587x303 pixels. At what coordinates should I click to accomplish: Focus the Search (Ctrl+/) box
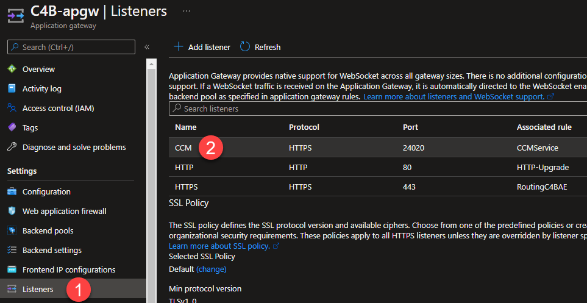pyautogui.click(x=71, y=47)
